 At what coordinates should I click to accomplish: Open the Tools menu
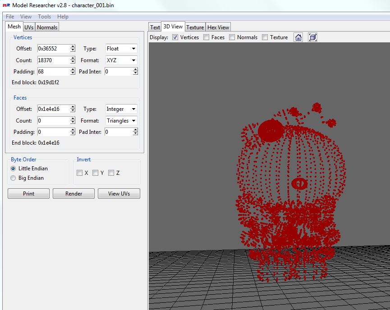coord(44,17)
